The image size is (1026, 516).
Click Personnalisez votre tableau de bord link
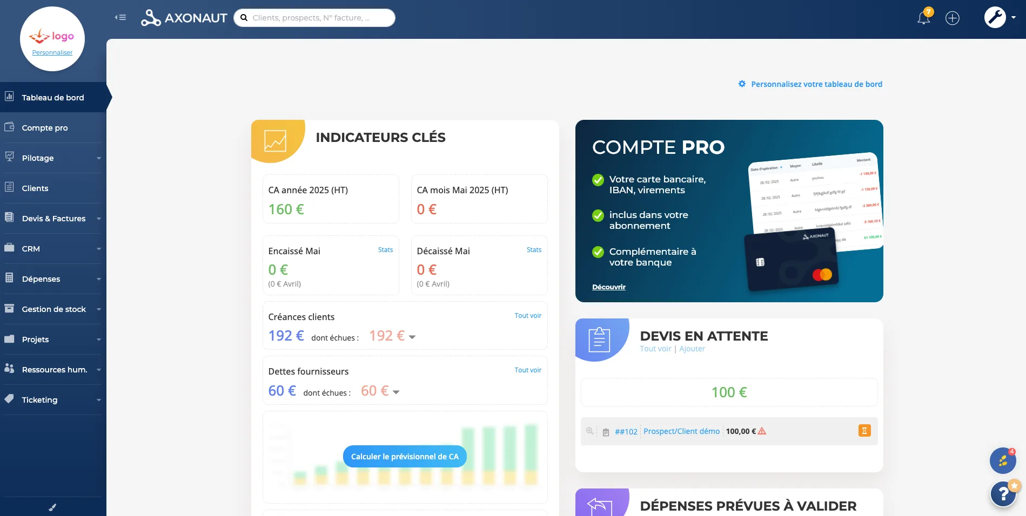tap(816, 84)
